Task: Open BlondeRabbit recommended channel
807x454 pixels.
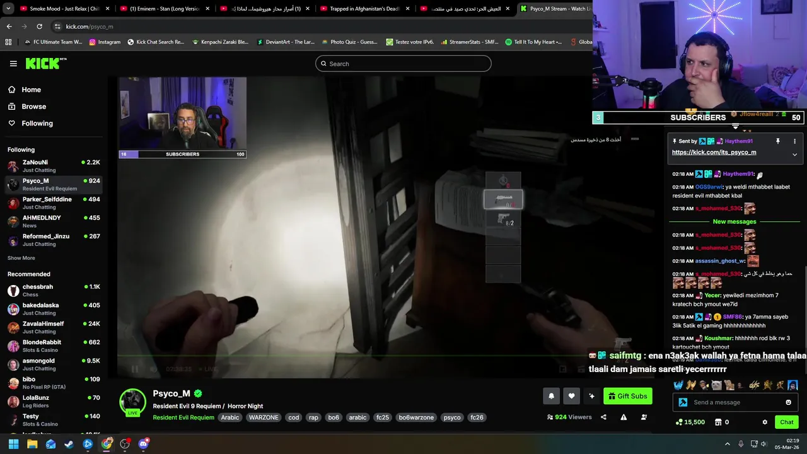Action: [54, 346]
